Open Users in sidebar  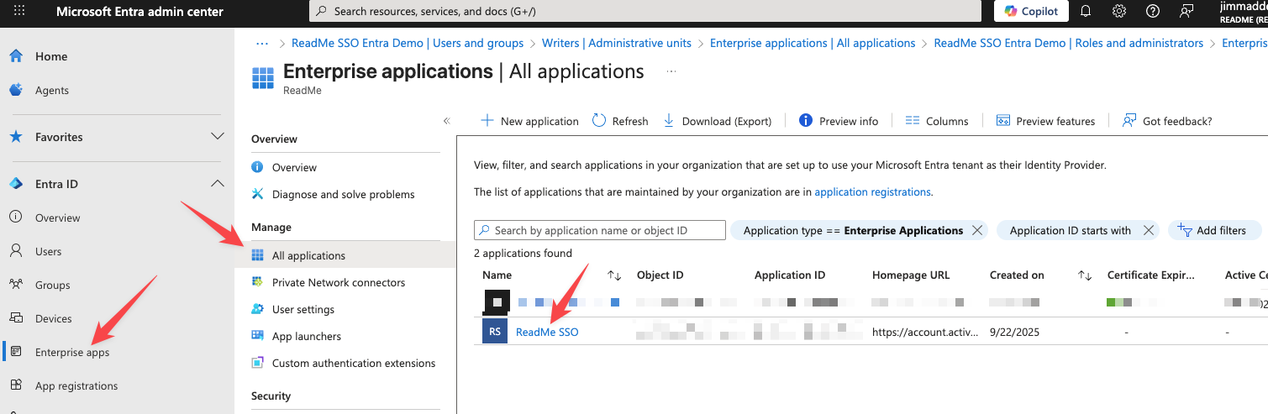click(49, 251)
